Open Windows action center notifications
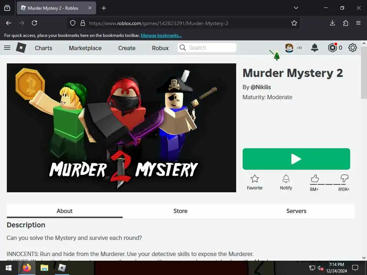The height and width of the screenshot is (275, 367). 355,268
